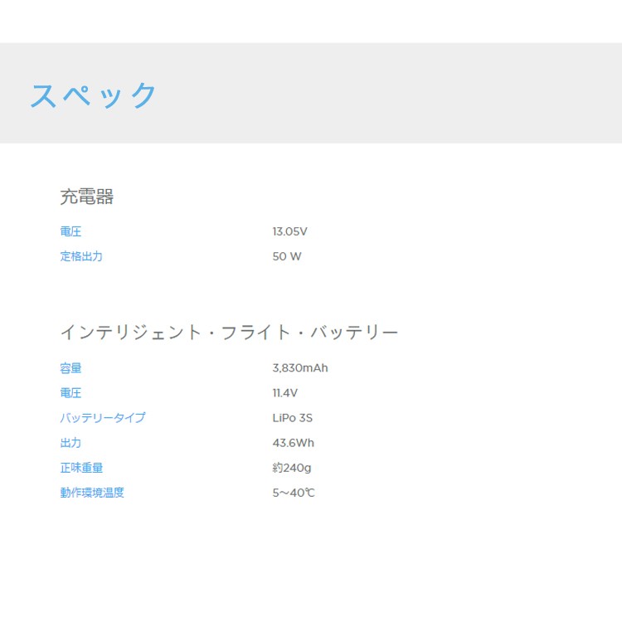Screen dimensions: 622x622
Task: Click the 正味重量 label
Action: [81, 468]
